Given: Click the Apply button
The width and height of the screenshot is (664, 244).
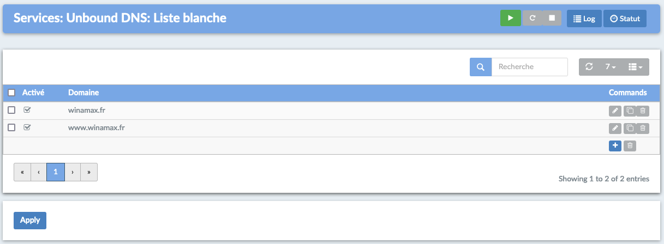Looking at the screenshot, I should tap(30, 220).
